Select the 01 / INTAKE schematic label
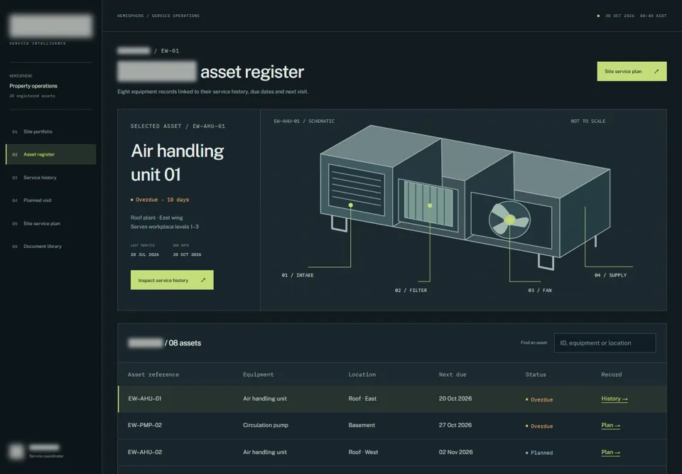Image resolution: width=682 pixels, height=474 pixels. click(x=298, y=275)
